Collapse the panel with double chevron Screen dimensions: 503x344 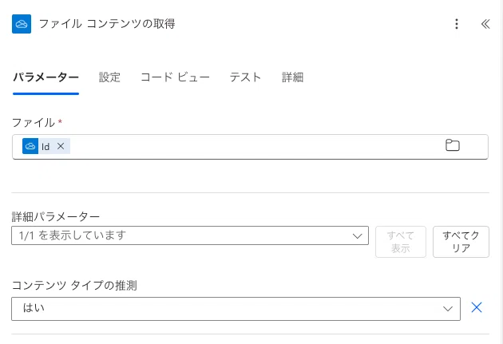pyautogui.click(x=485, y=24)
